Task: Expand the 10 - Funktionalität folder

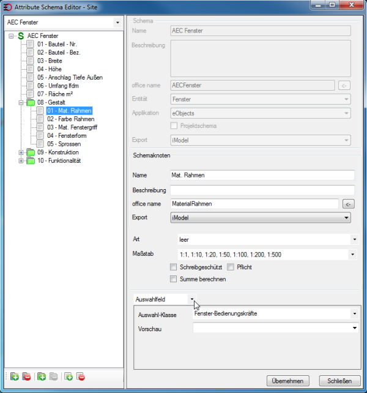Action: pyautogui.click(x=21, y=161)
